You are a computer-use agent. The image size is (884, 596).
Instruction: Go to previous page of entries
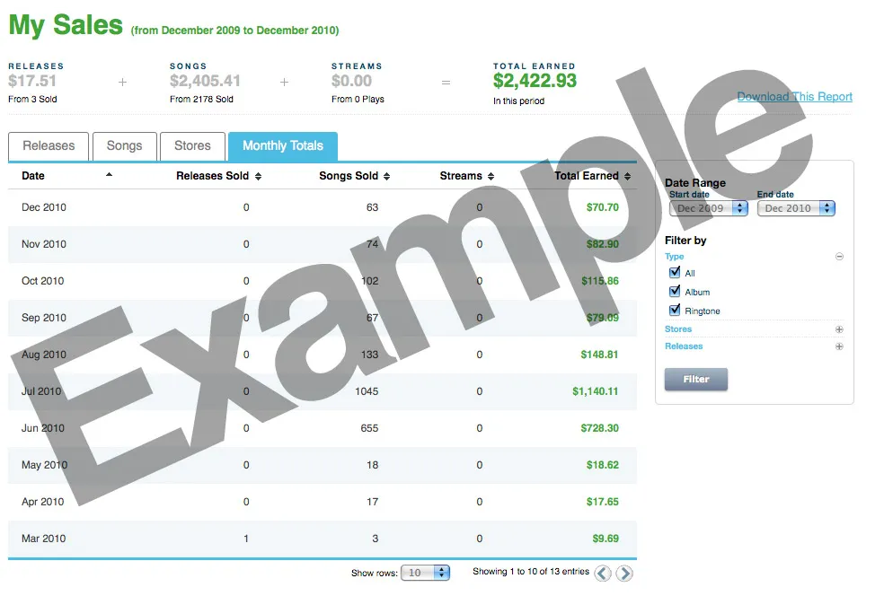[x=603, y=574]
